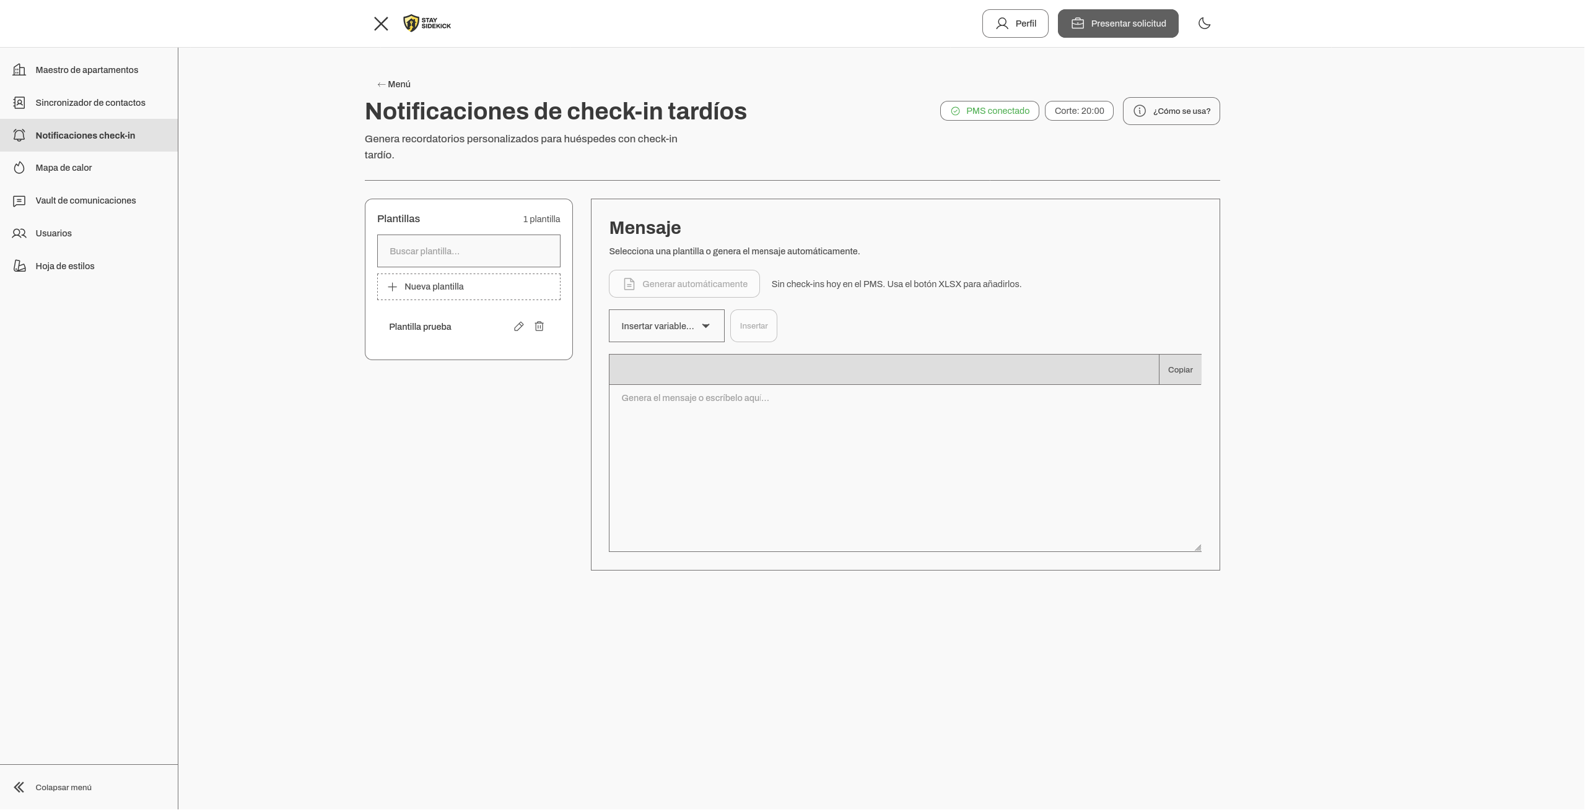Click the chat icon for Vault de comunicaciones
1585x810 pixels.
click(x=19, y=200)
